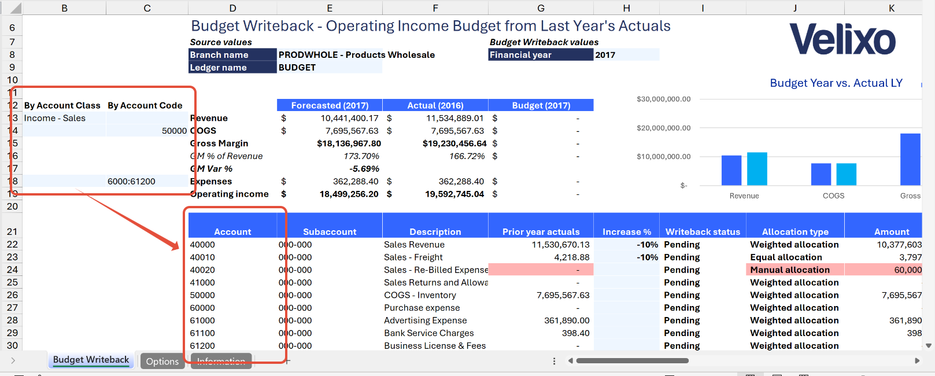Click the financial year 2017 cell
The width and height of the screenshot is (935, 376).
[627, 54]
